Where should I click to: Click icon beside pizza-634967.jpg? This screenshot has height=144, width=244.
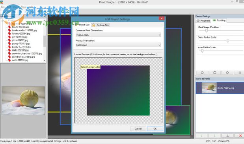click(x=9, y=40)
